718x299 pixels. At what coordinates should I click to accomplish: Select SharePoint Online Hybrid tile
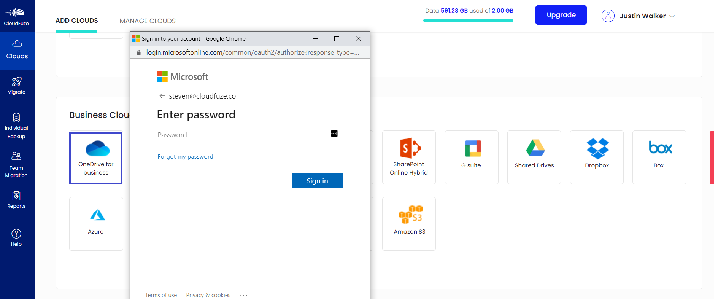(x=409, y=157)
